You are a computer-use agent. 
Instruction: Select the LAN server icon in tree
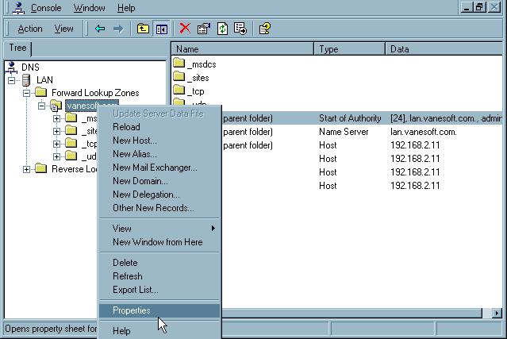tap(26, 80)
